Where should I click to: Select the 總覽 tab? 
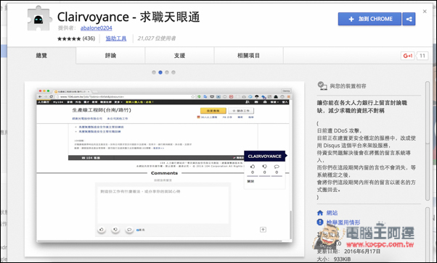click(41, 55)
